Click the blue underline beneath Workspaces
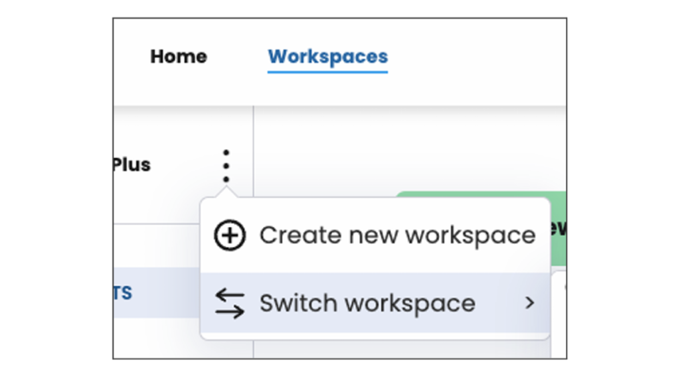 327,71
